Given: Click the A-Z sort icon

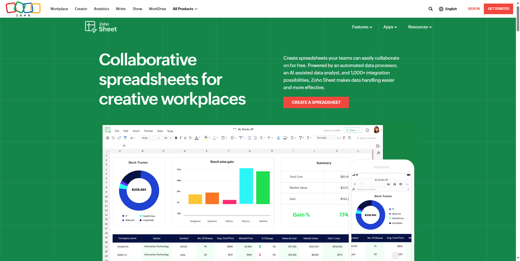Looking at the screenshot, I should click(x=293, y=138).
